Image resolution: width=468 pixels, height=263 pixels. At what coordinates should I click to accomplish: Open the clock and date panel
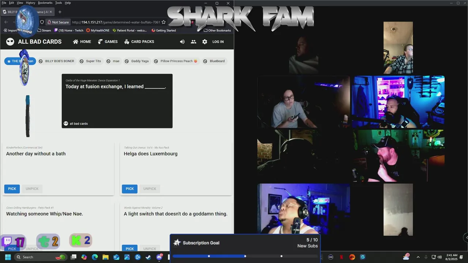pos(452,257)
